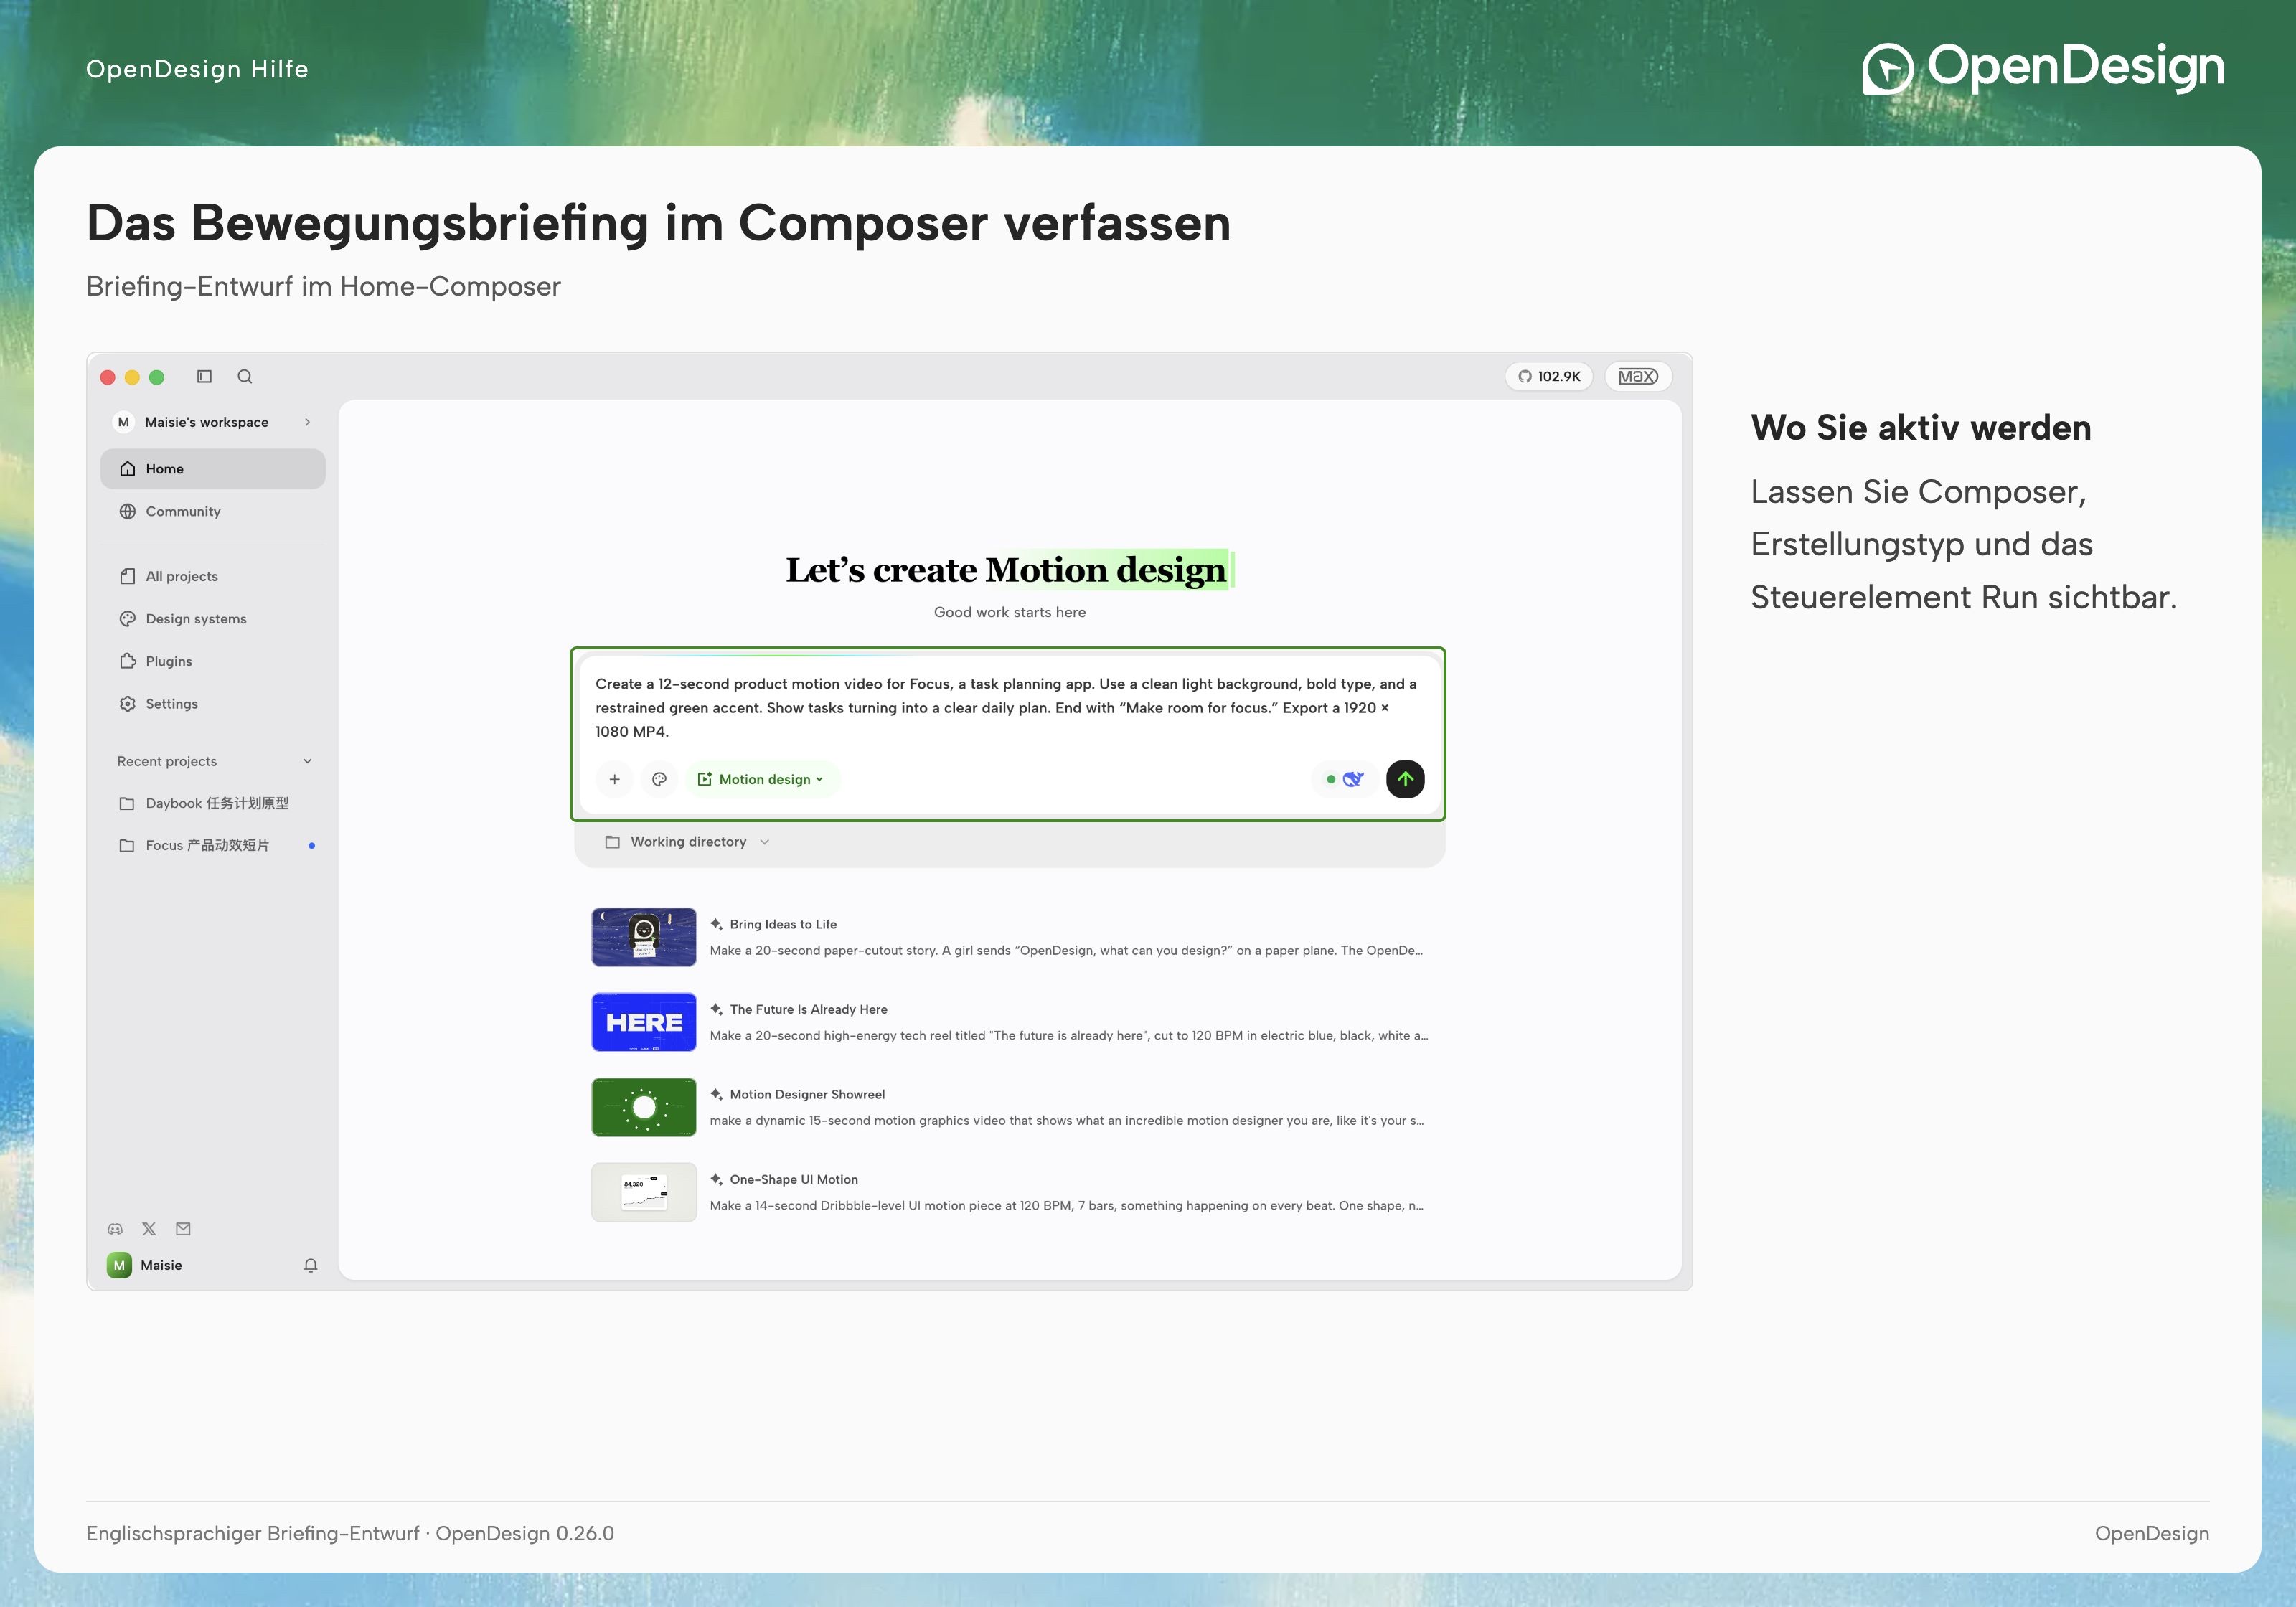Screen dimensions: 2296x1607
Task: Open All projects in the sidebar
Action: [212, 576]
